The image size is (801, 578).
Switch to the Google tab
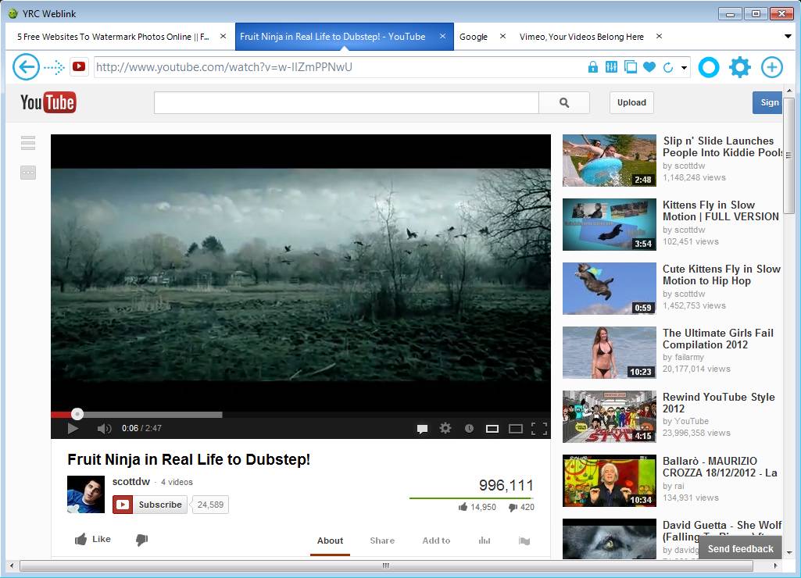(474, 37)
